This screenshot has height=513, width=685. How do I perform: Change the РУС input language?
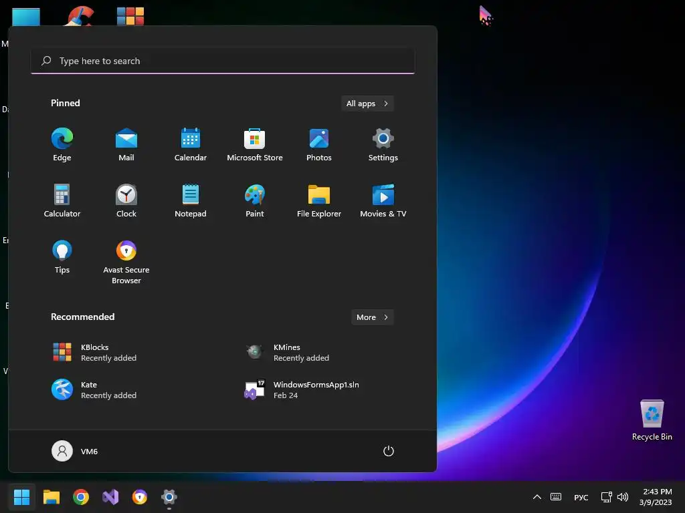[x=581, y=497]
